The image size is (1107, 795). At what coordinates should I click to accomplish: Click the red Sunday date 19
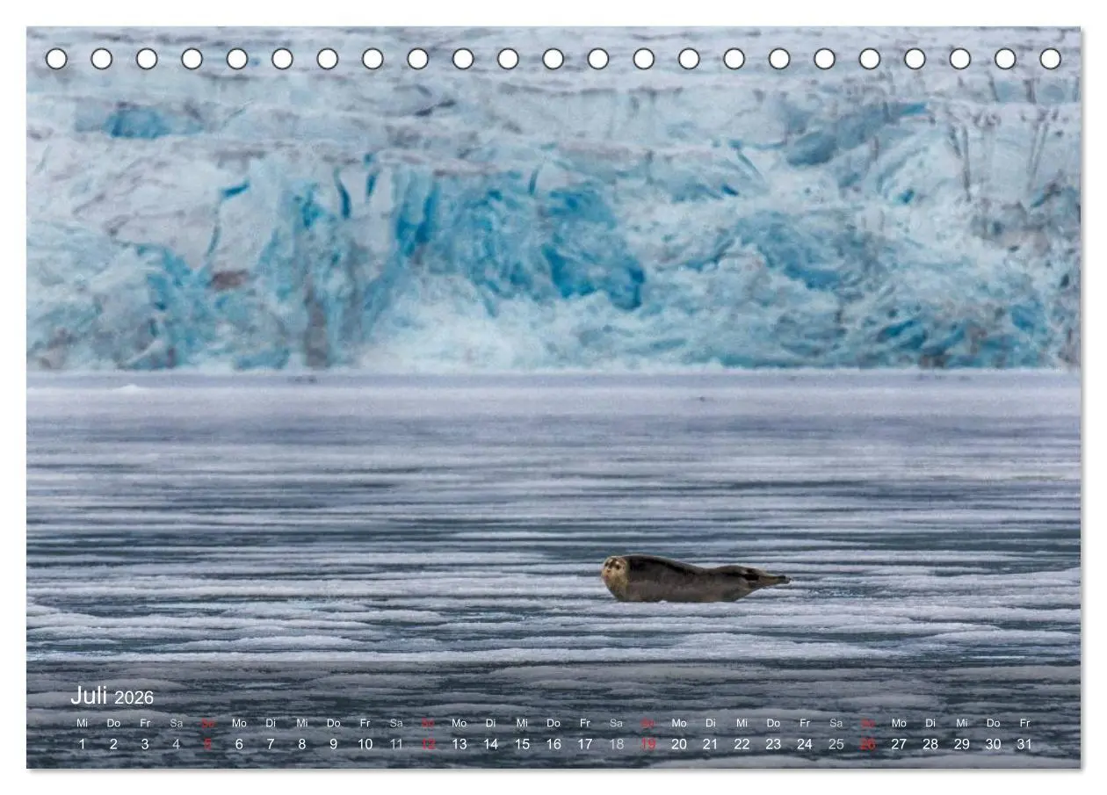pos(648,744)
